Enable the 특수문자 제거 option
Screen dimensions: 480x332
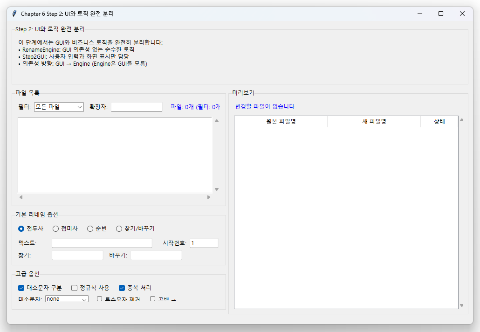click(98, 298)
